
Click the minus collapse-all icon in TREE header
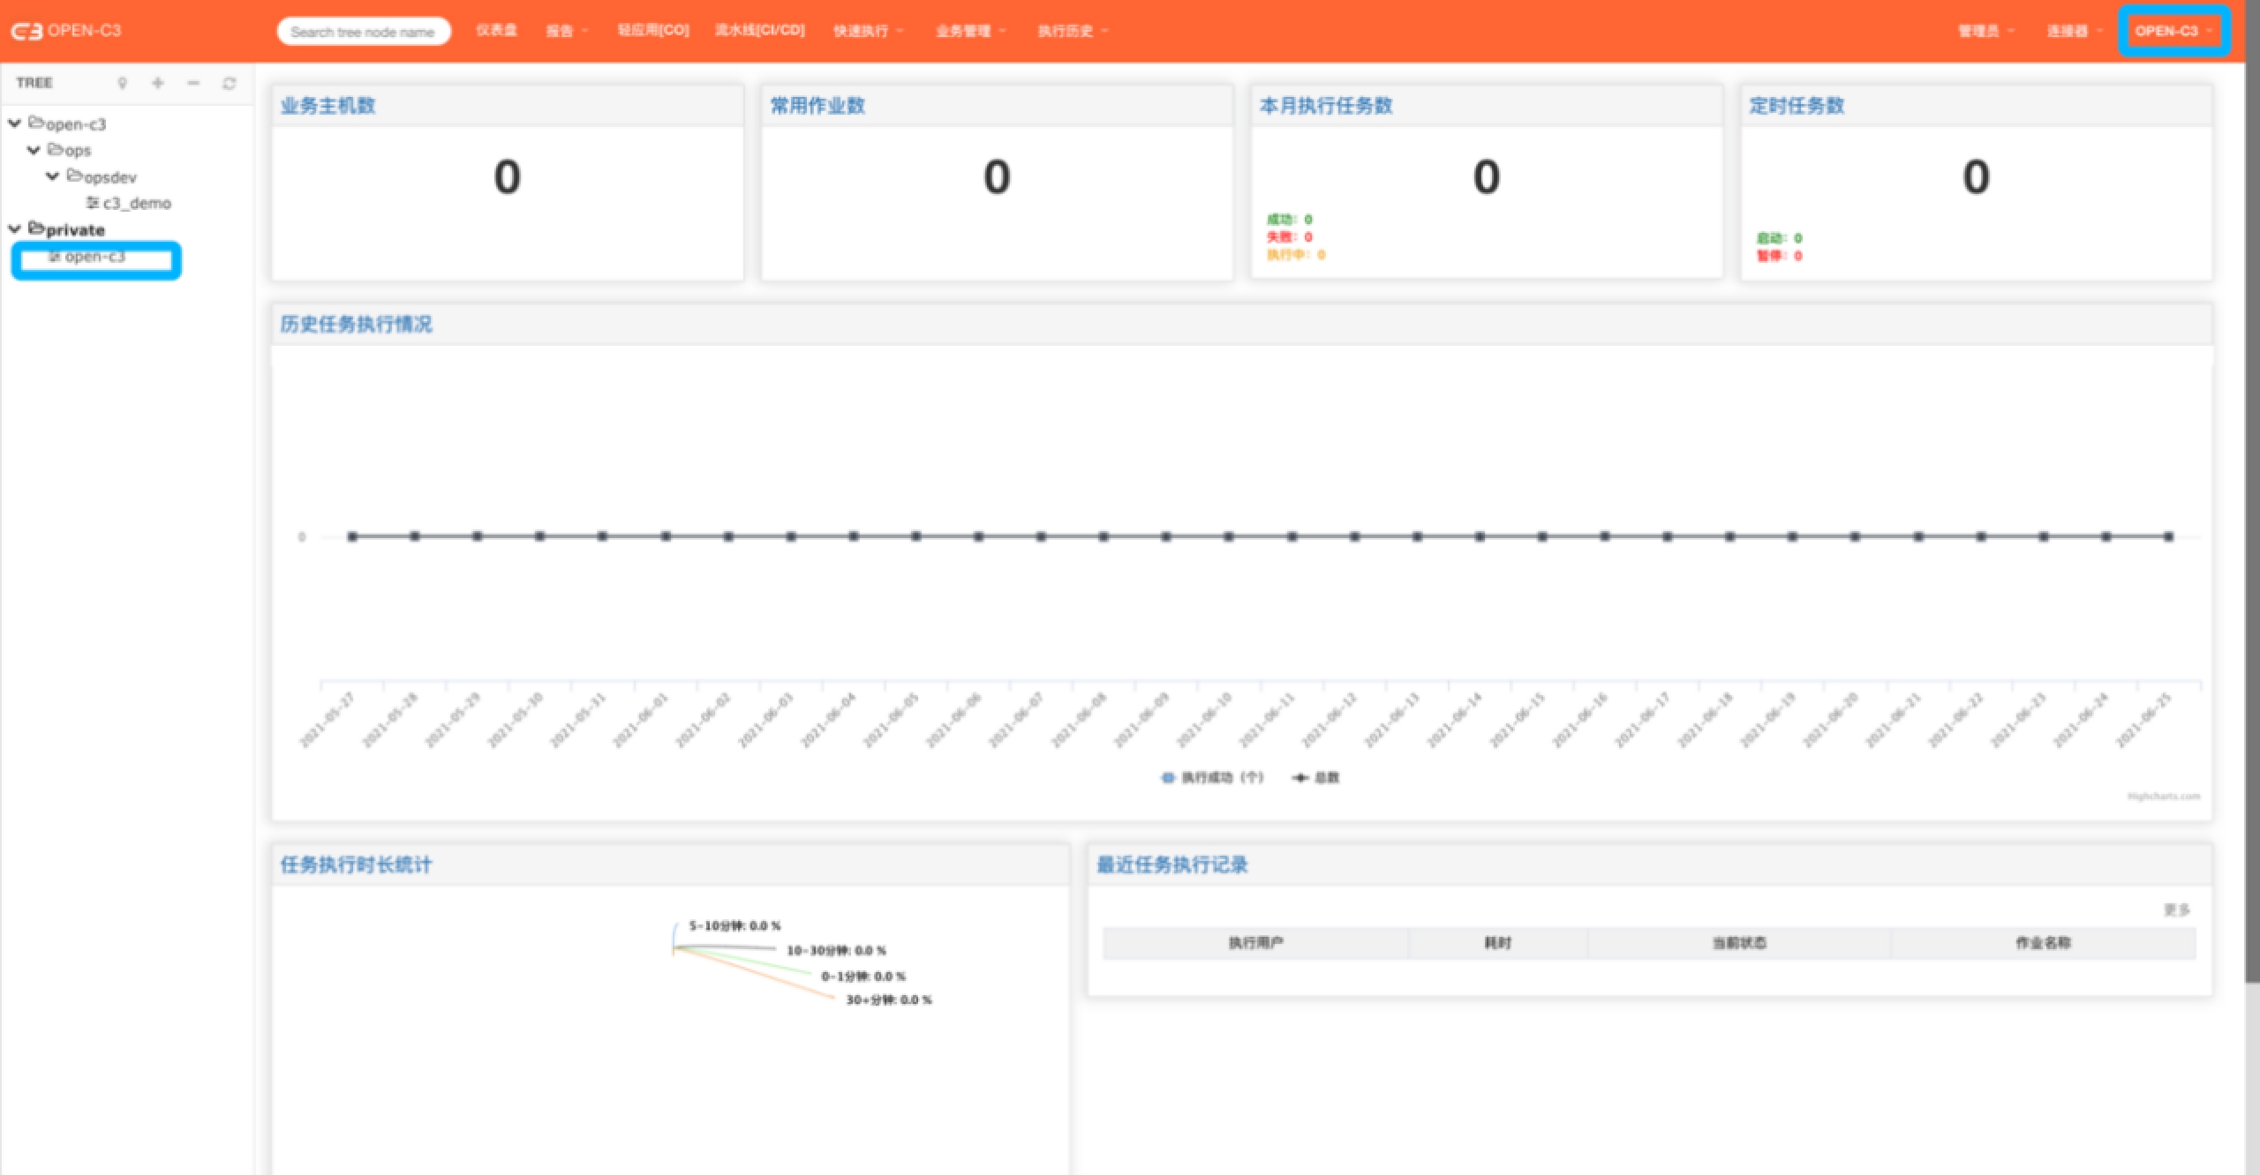coord(193,83)
